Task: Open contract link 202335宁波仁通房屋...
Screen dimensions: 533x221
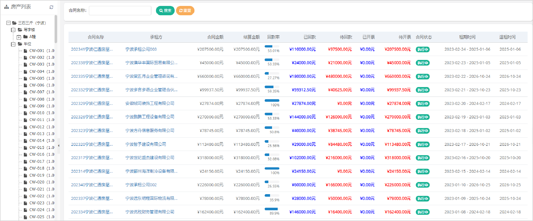Action: [92, 77]
